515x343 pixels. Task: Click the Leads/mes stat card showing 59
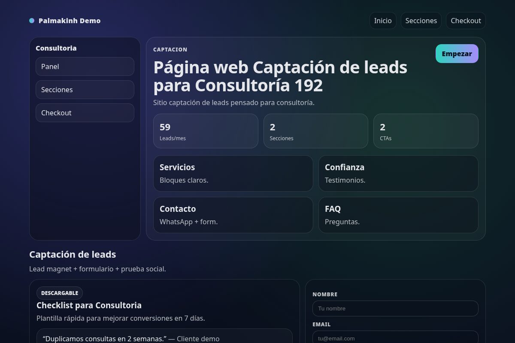tap(206, 131)
